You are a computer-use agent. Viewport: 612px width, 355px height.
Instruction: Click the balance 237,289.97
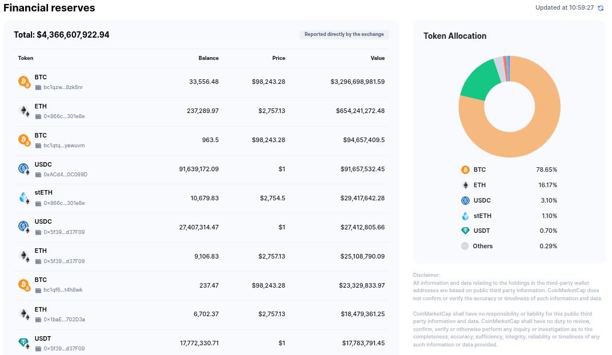[202, 111]
